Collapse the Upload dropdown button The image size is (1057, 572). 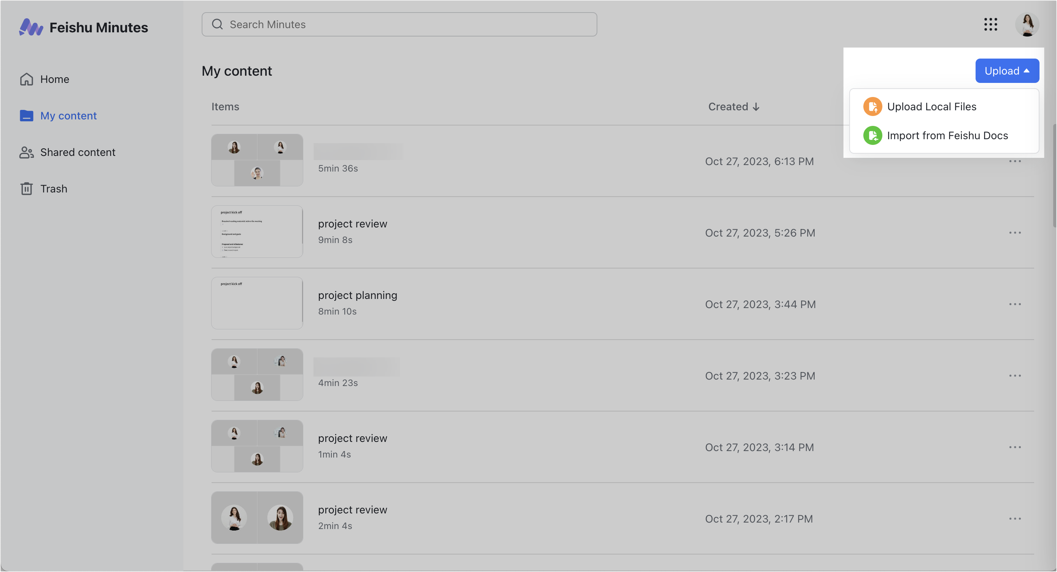click(x=1006, y=71)
